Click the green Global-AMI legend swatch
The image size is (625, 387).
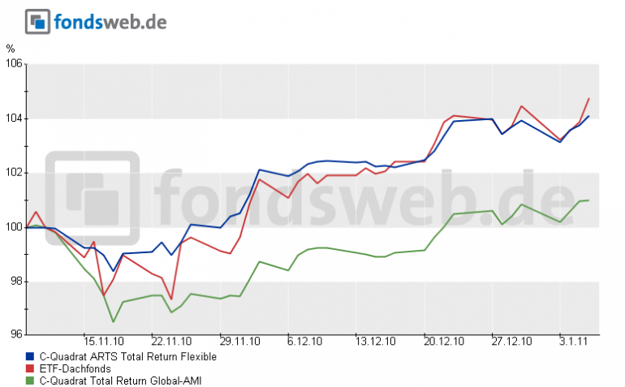point(30,380)
